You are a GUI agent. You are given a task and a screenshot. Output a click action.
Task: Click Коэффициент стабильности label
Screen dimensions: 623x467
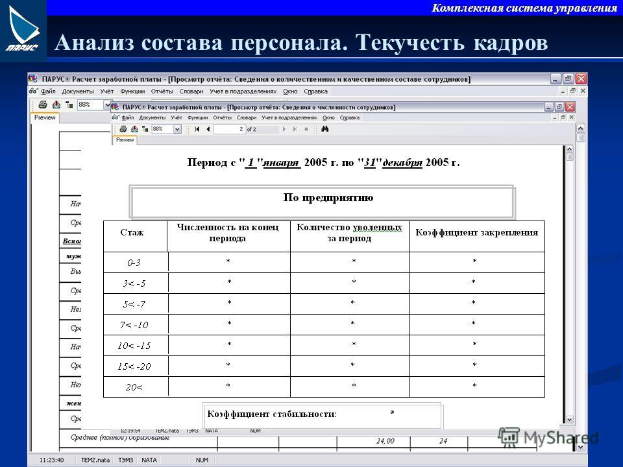pos(272,414)
